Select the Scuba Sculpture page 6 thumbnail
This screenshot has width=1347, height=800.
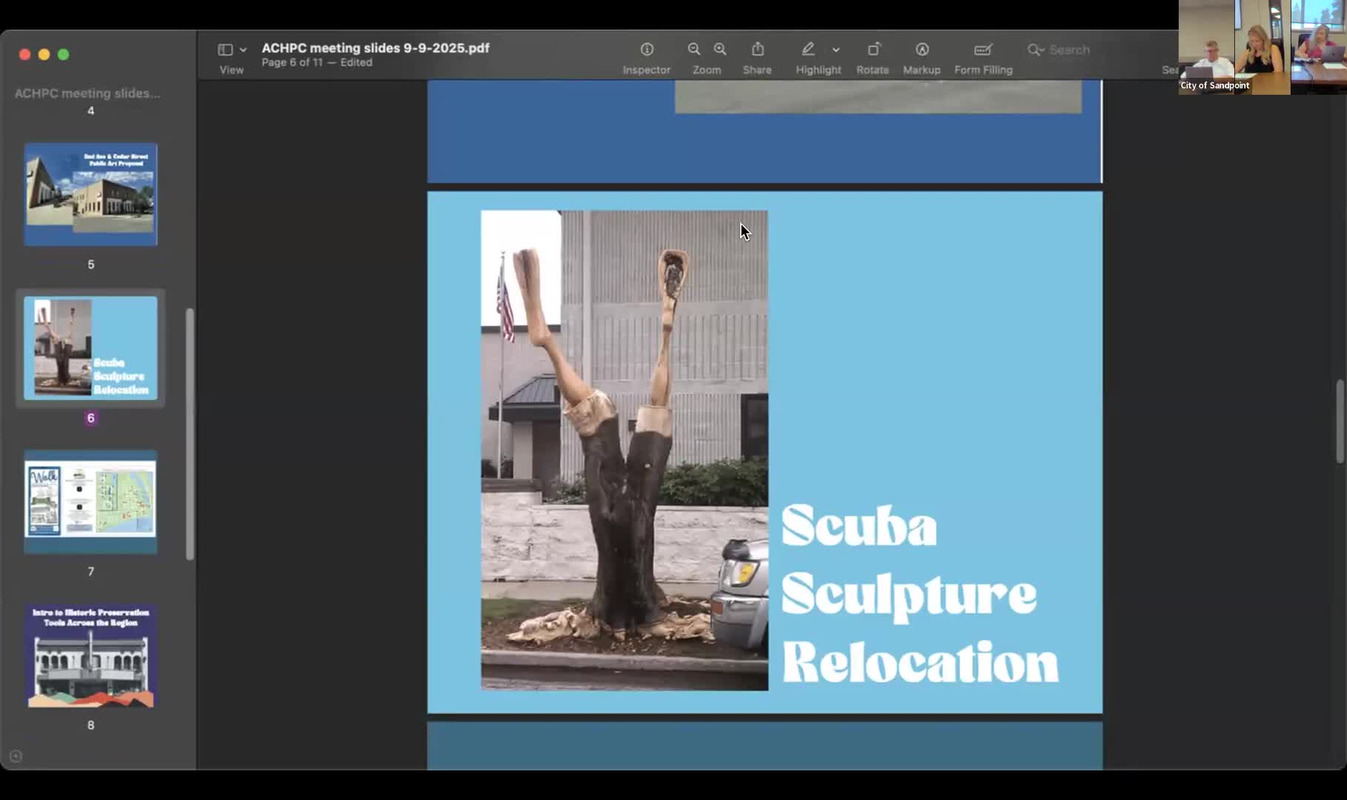tap(90, 348)
